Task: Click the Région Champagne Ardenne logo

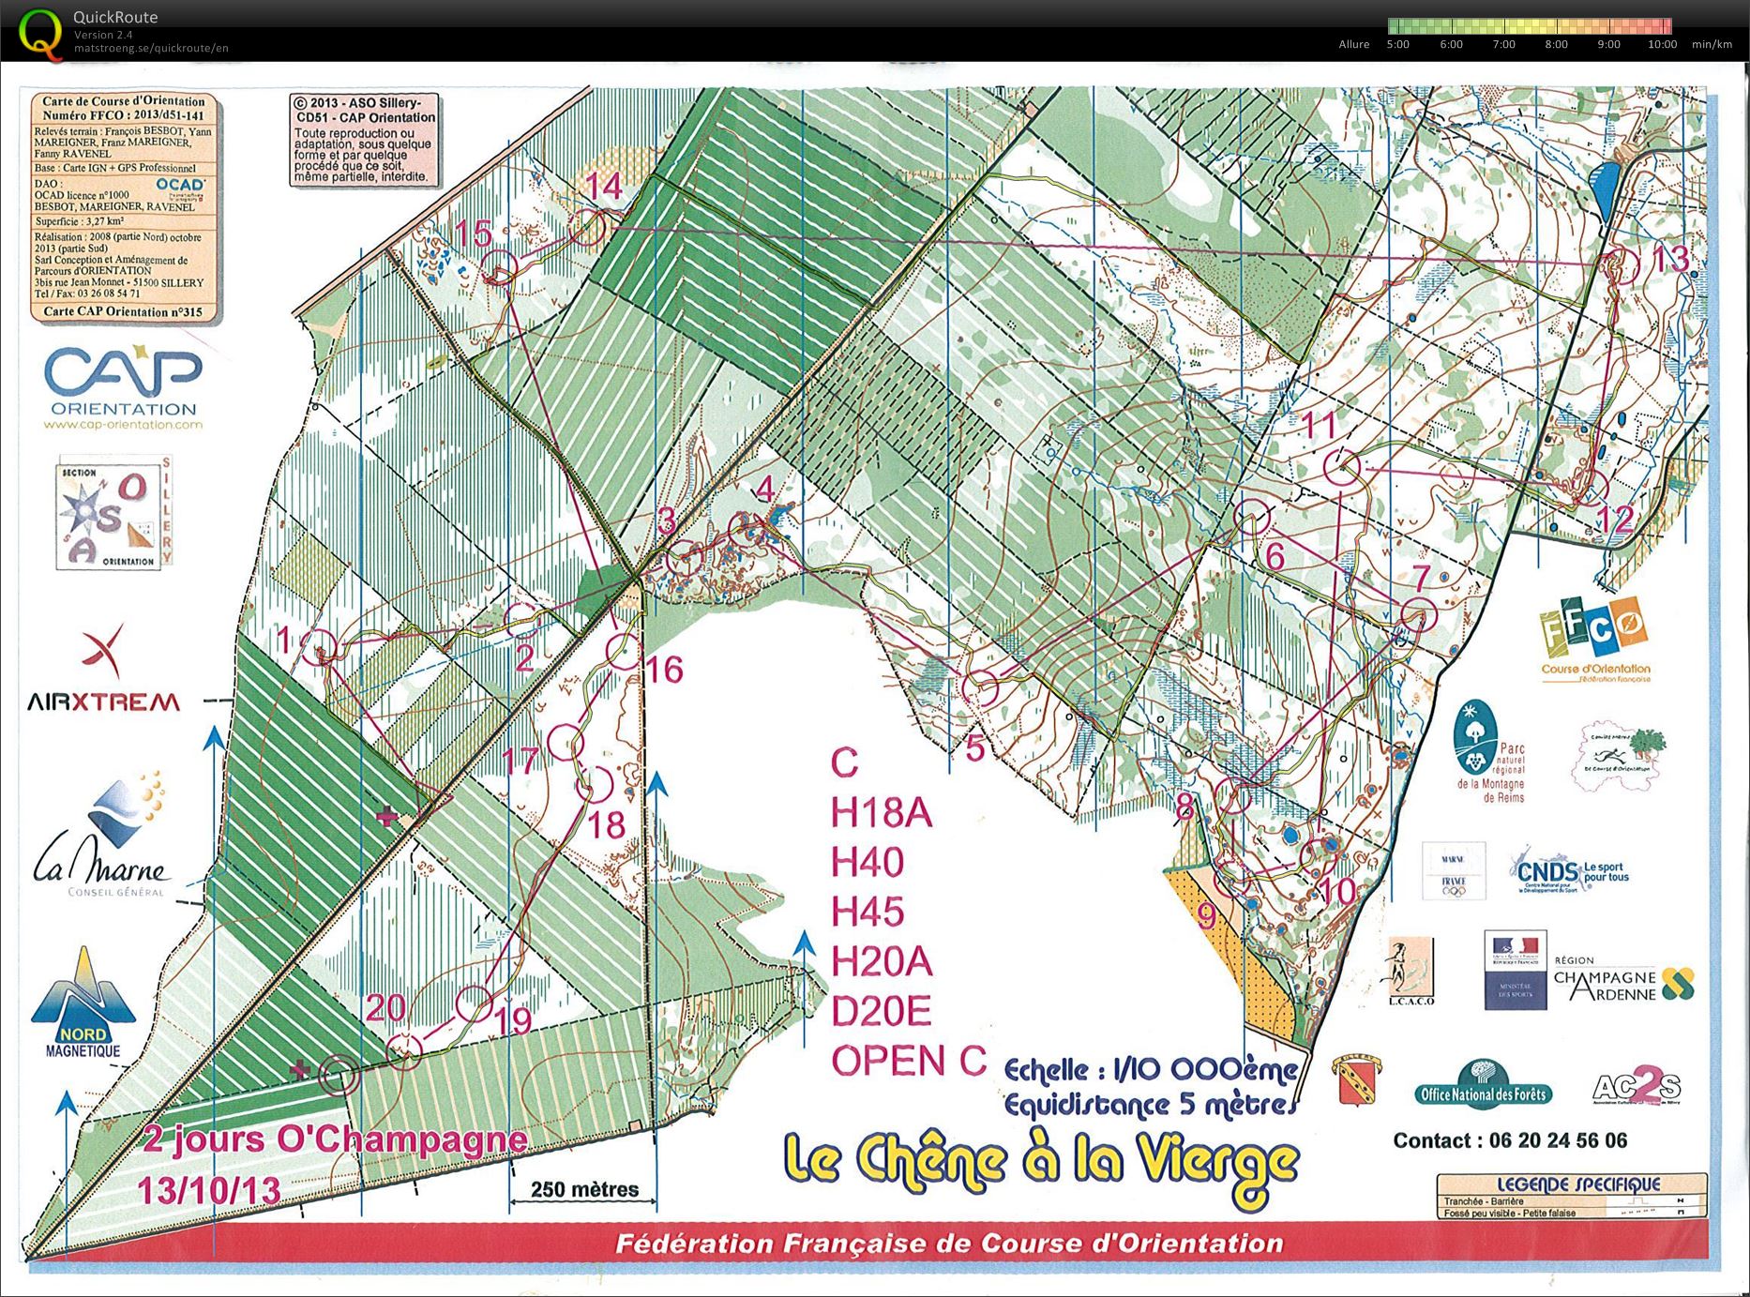Action: click(1623, 982)
